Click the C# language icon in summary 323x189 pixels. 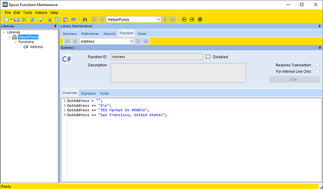click(66, 59)
